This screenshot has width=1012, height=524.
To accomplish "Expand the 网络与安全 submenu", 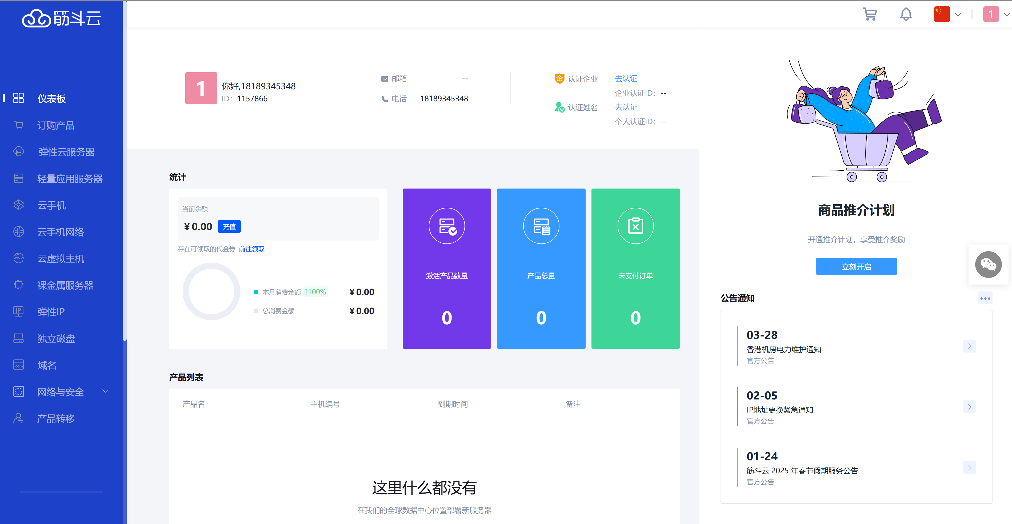I will (x=61, y=392).
